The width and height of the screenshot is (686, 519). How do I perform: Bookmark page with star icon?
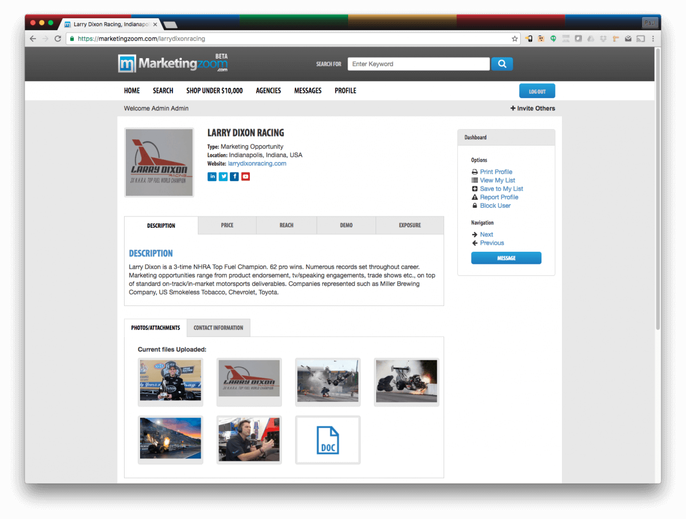tap(514, 39)
